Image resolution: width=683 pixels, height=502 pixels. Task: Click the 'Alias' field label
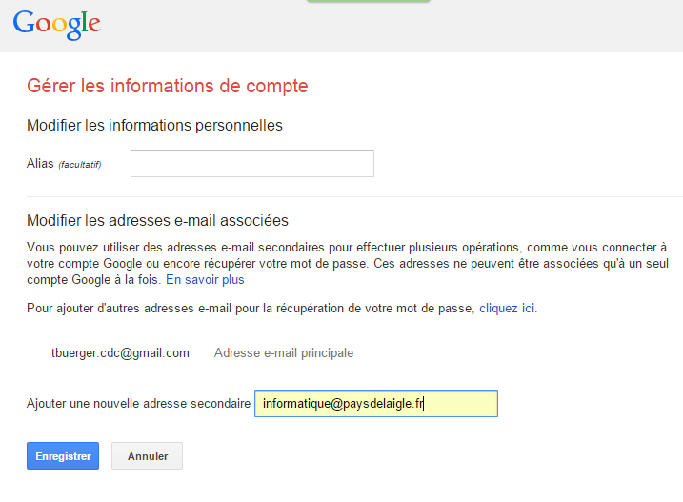(x=39, y=164)
